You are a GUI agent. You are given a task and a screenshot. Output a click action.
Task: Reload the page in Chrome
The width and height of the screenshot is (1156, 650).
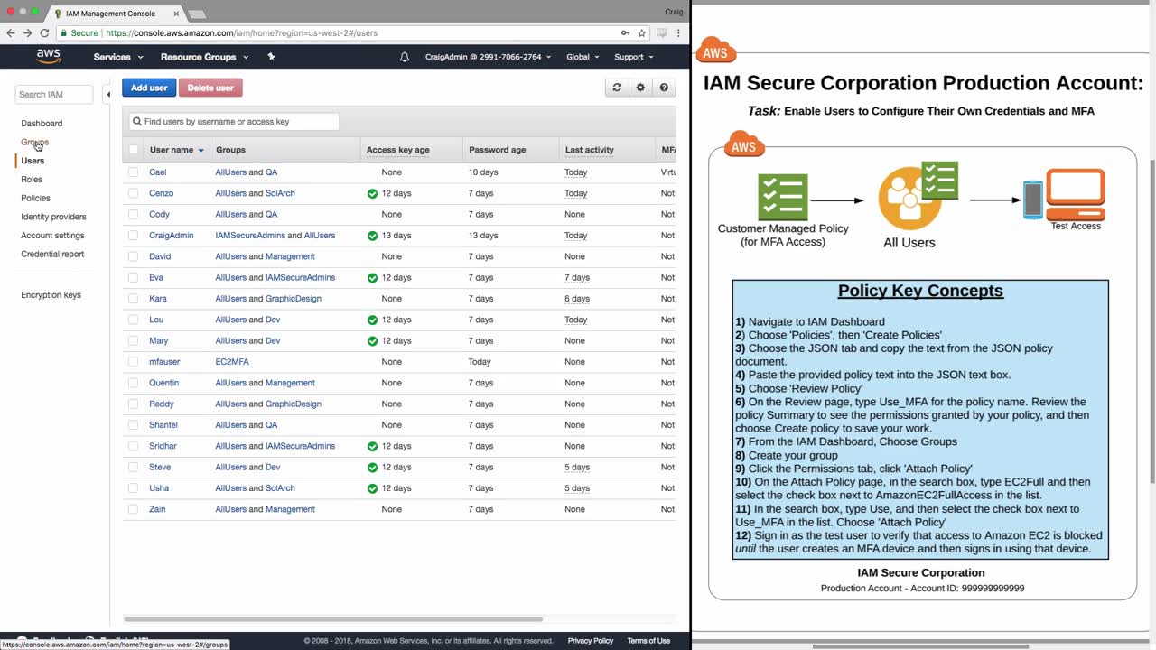click(x=44, y=33)
